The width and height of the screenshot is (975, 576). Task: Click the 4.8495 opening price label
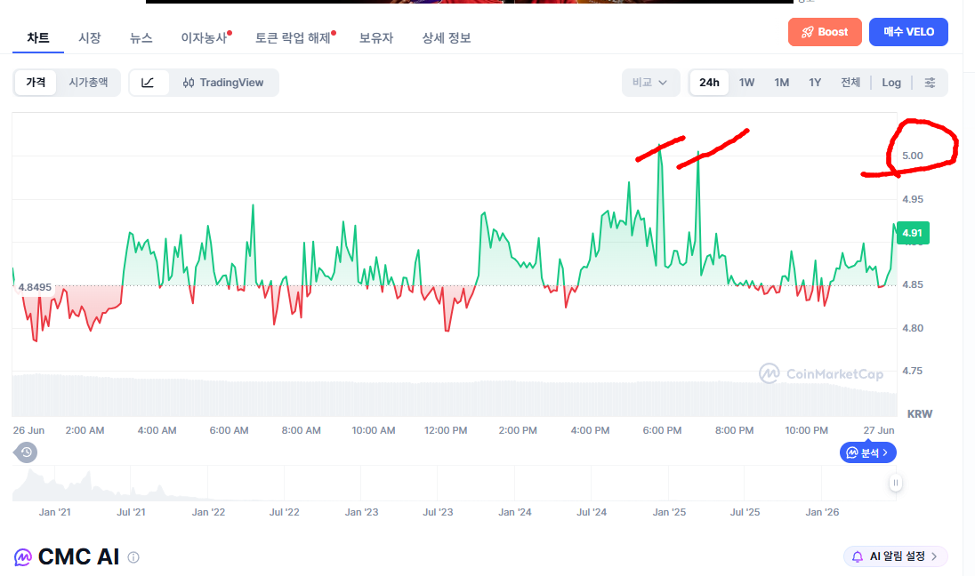pyautogui.click(x=35, y=287)
